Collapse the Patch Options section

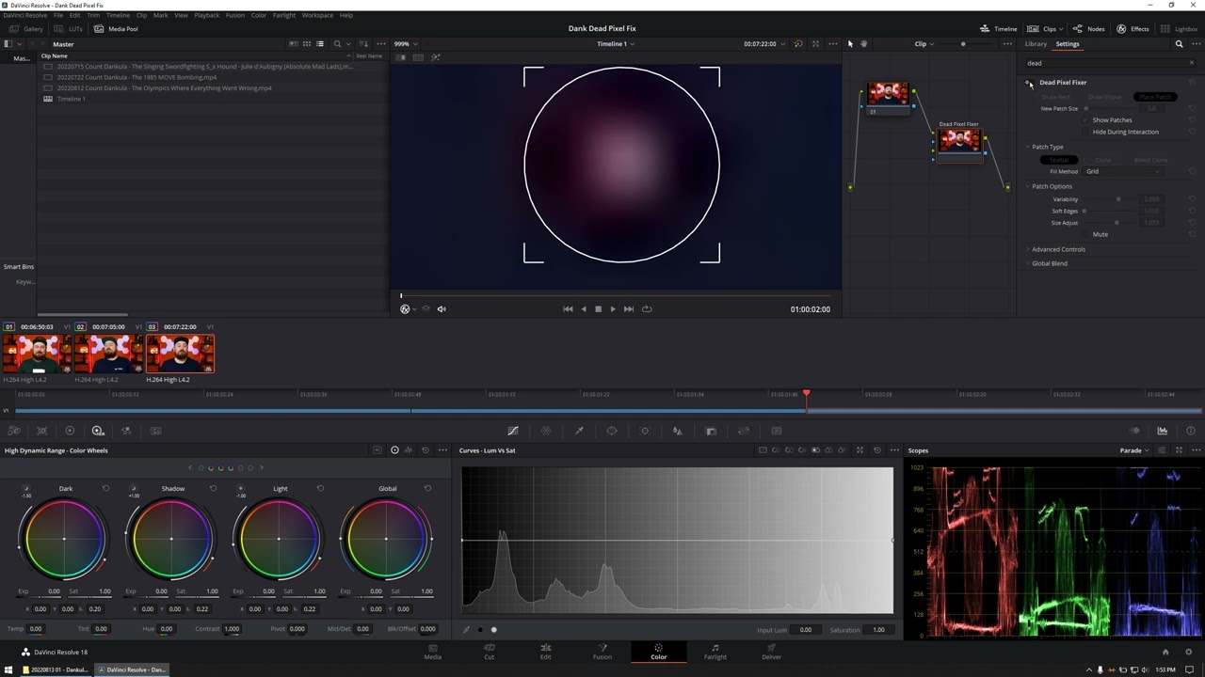1028,186
